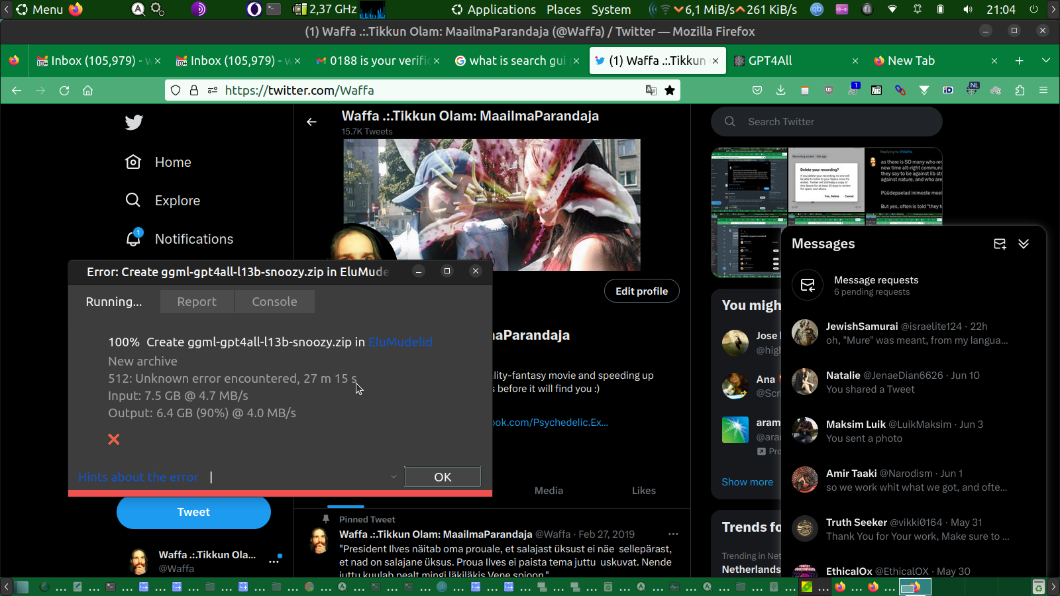Viewport: 1060px width, 596px height.
Task: Switch to 'what is search gui' tab
Action: coord(517,61)
